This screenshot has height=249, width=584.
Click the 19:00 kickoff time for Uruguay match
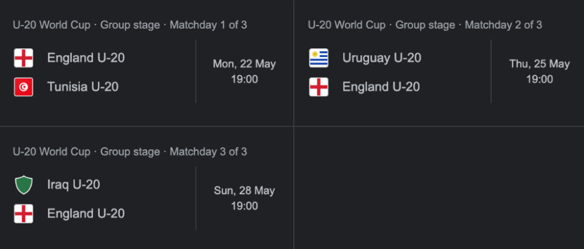[539, 79]
